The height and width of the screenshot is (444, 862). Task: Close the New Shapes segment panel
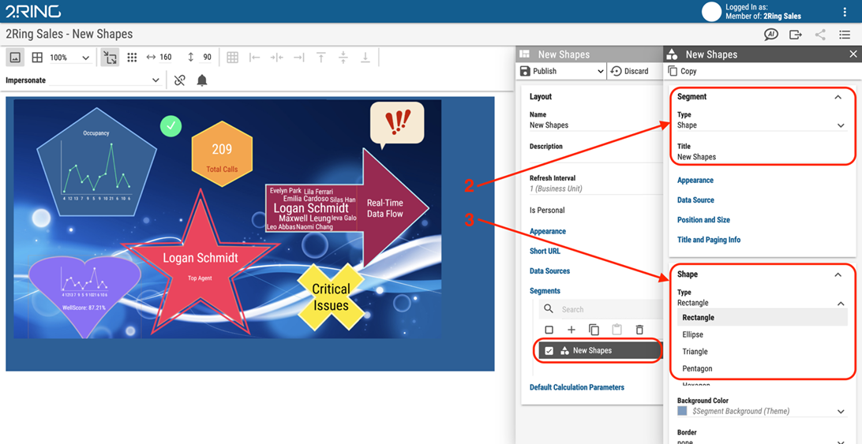(x=853, y=54)
